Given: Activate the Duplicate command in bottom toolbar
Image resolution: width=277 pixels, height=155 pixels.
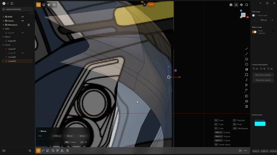Looking at the screenshot, I should click(53, 150).
